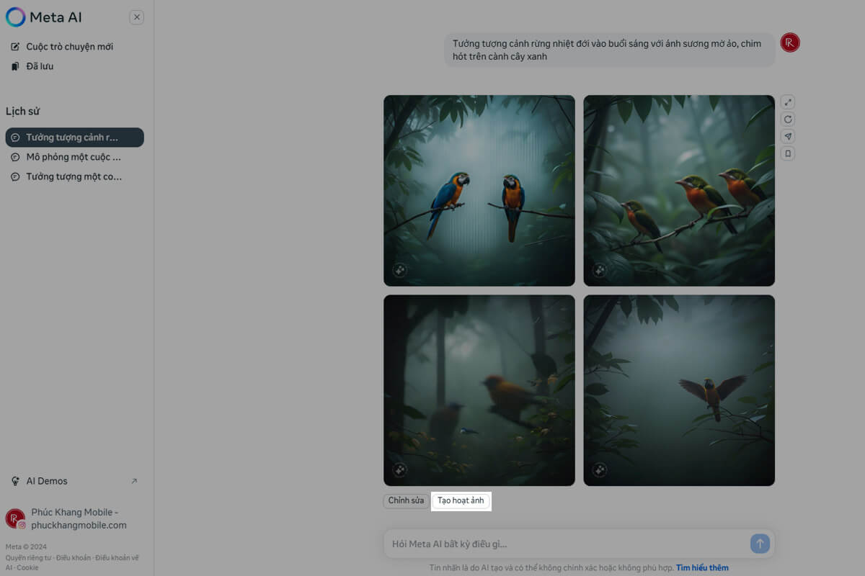Click the Chỉnh sửa button

(406, 500)
